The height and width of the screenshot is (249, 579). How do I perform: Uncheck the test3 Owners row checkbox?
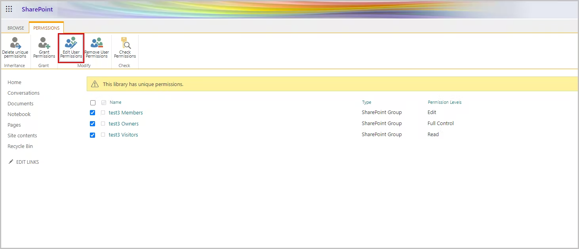pos(93,124)
